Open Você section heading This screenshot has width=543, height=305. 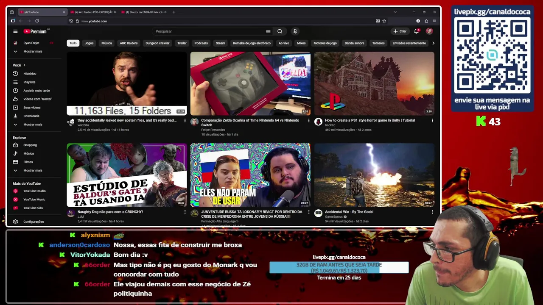pos(19,65)
